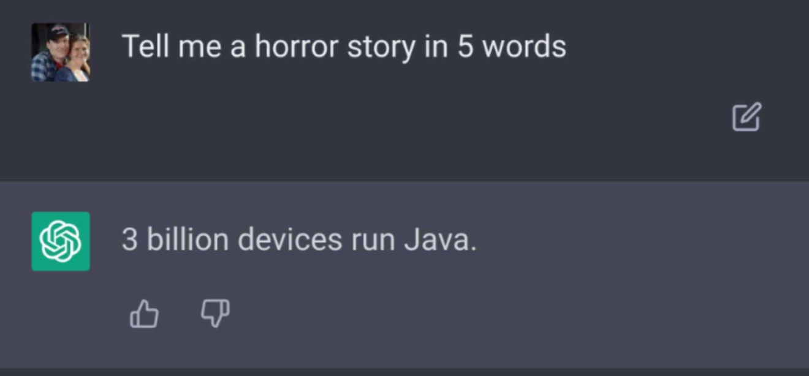Click the reply '3 billion devices run Java.'
This screenshot has width=809, height=376.
pos(299,239)
